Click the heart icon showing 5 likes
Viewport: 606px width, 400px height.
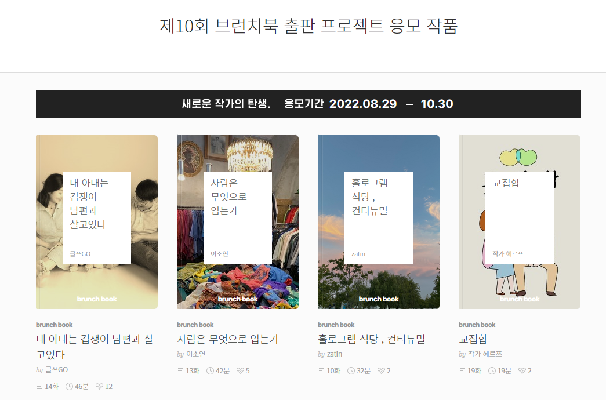pos(240,370)
